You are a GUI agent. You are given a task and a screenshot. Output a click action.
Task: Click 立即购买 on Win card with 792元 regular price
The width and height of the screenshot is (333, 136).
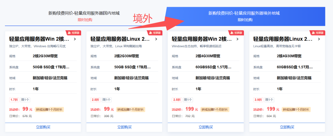tap(206, 127)
